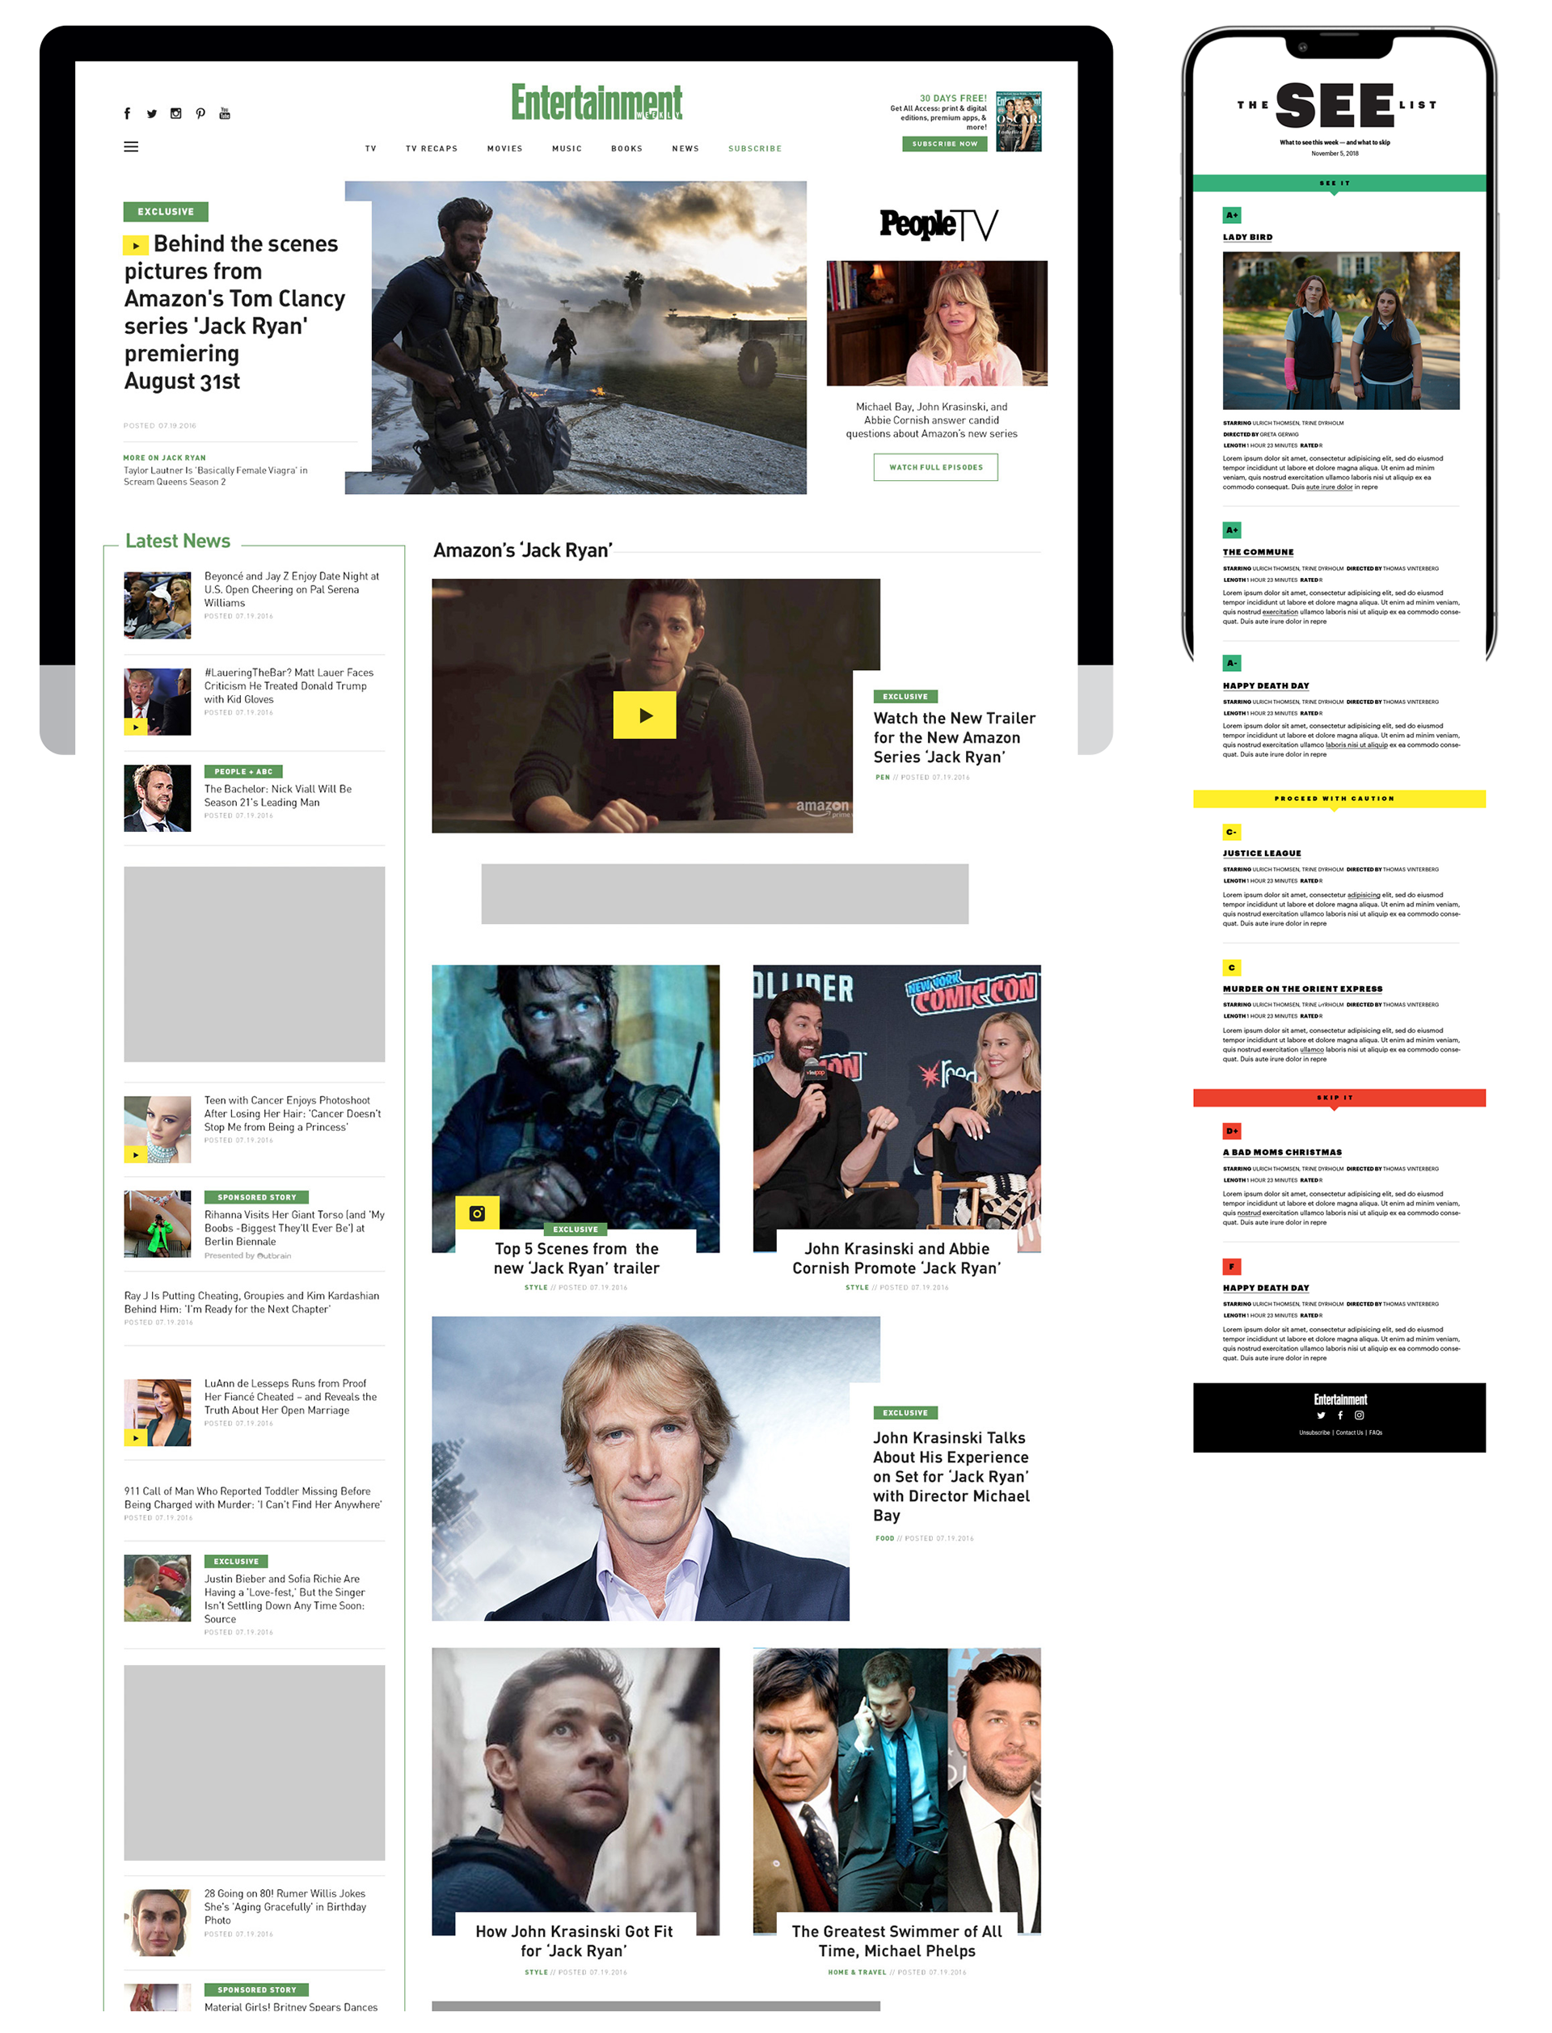Click the F grade badge above Happy Death Day
The height and width of the screenshot is (2033, 1552).
[1231, 1267]
